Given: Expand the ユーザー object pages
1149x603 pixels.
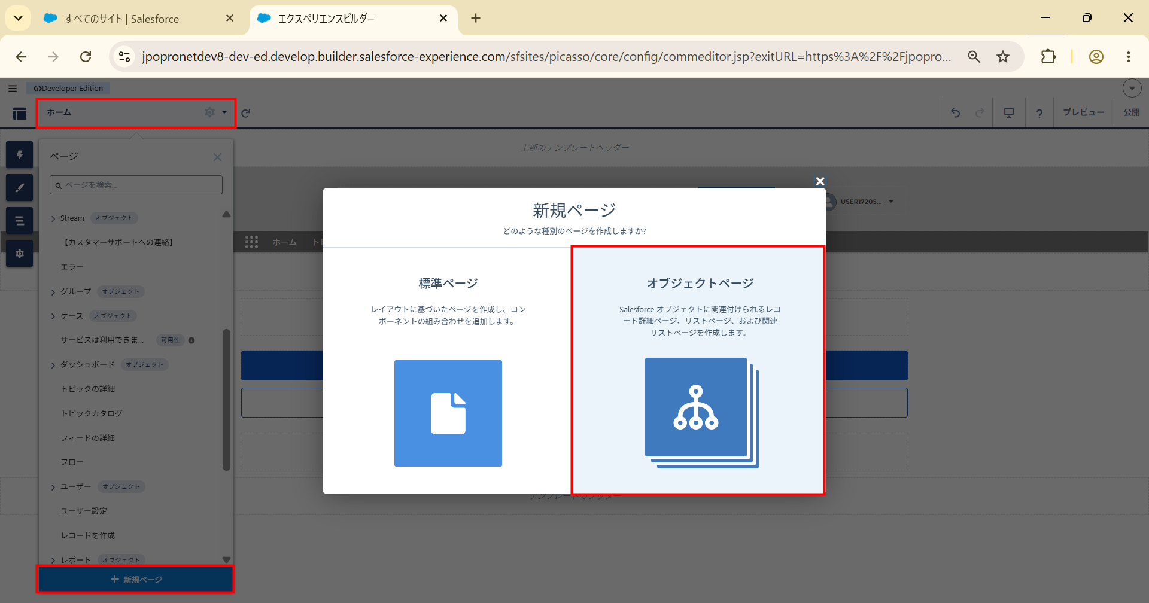Looking at the screenshot, I should [x=53, y=488].
